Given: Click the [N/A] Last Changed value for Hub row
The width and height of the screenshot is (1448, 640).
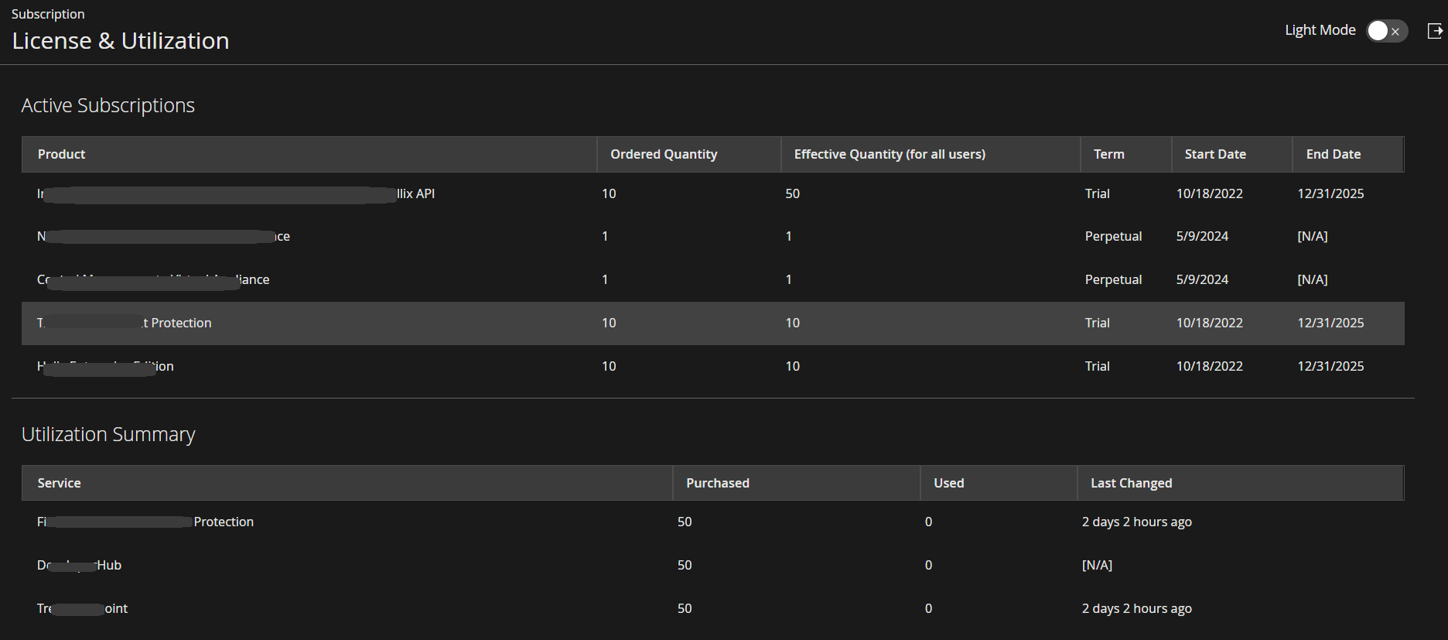Looking at the screenshot, I should (x=1097, y=565).
